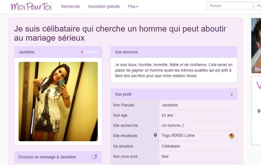Click the heart rating icons beside Jackeline
Image resolution: width=261 pixels, height=165 pixels.
point(89,52)
